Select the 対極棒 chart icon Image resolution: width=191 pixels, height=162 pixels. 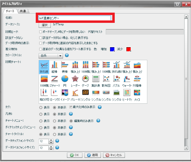(x=137, y=81)
